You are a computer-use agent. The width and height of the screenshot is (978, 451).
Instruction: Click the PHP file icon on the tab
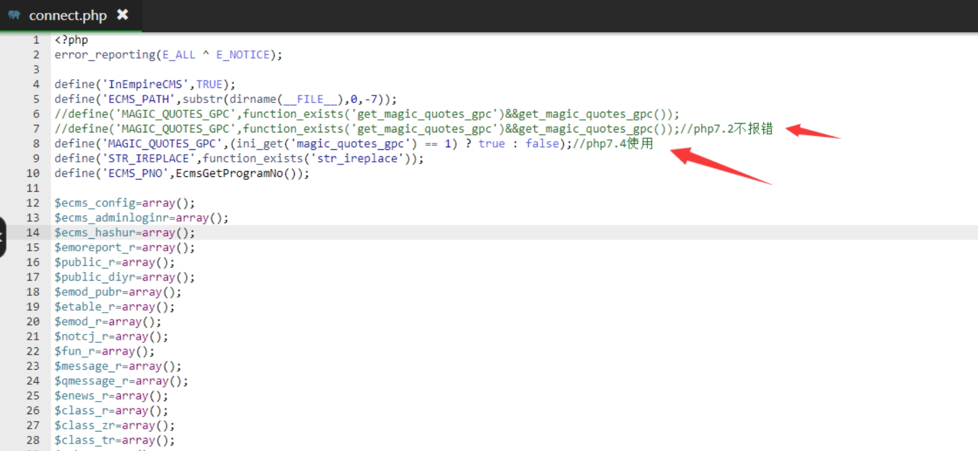(x=14, y=15)
